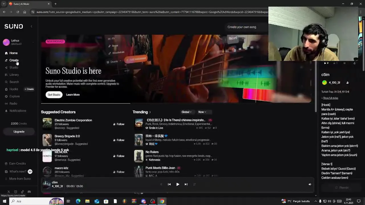Image resolution: width=365 pixels, height=205 pixels.
Task: Open Suno's Discord link
Action: coord(29,192)
